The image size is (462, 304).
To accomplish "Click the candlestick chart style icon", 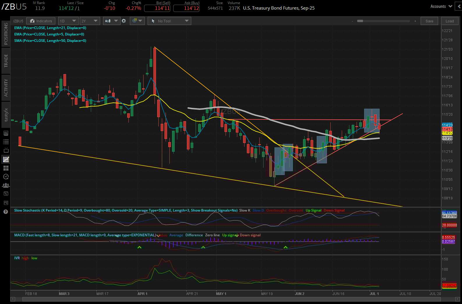I will 108,21.
